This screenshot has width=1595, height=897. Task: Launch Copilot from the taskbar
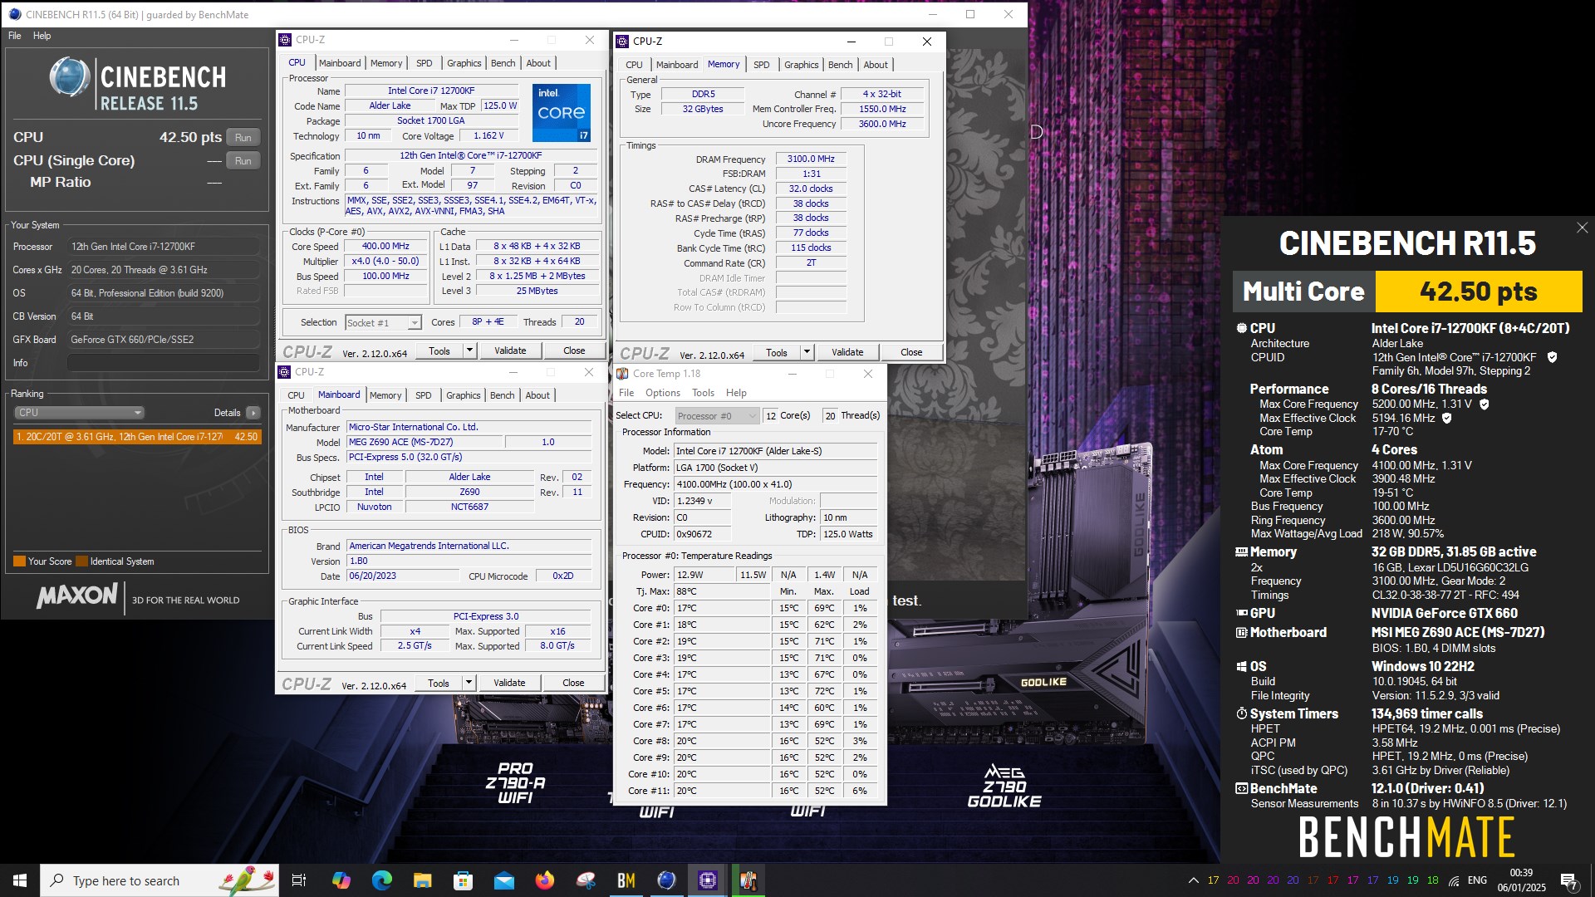(x=341, y=880)
